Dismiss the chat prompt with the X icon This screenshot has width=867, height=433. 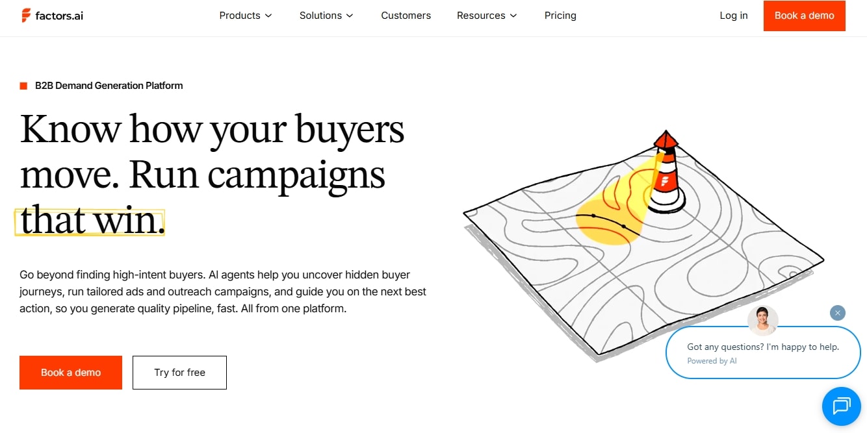pyautogui.click(x=837, y=313)
